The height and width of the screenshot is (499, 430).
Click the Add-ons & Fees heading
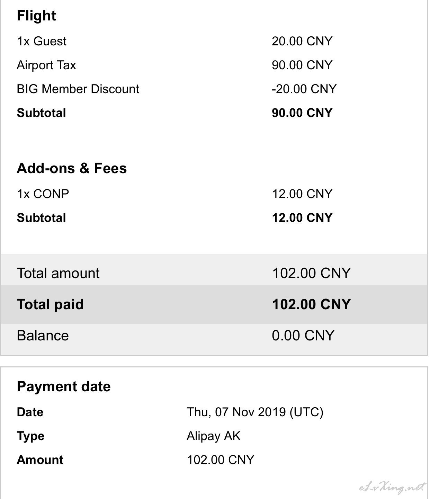pos(72,168)
